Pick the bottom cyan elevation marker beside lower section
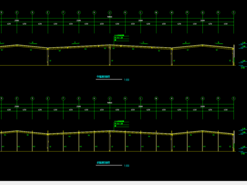 [x=242, y=153]
